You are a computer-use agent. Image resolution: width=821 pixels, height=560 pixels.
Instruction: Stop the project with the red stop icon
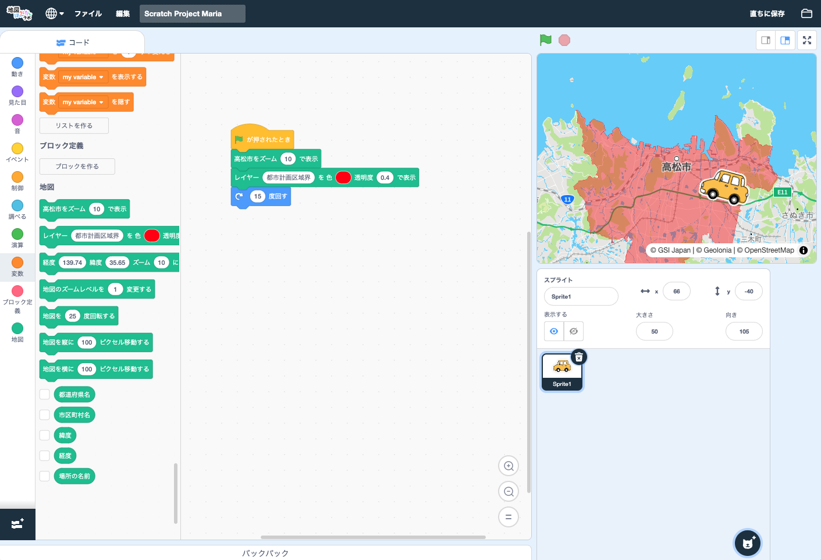[564, 40]
